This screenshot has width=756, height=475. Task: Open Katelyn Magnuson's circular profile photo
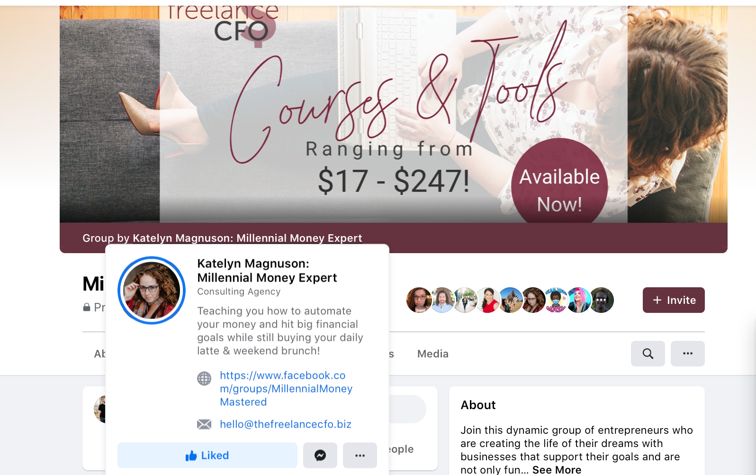(x=152, y=290)
